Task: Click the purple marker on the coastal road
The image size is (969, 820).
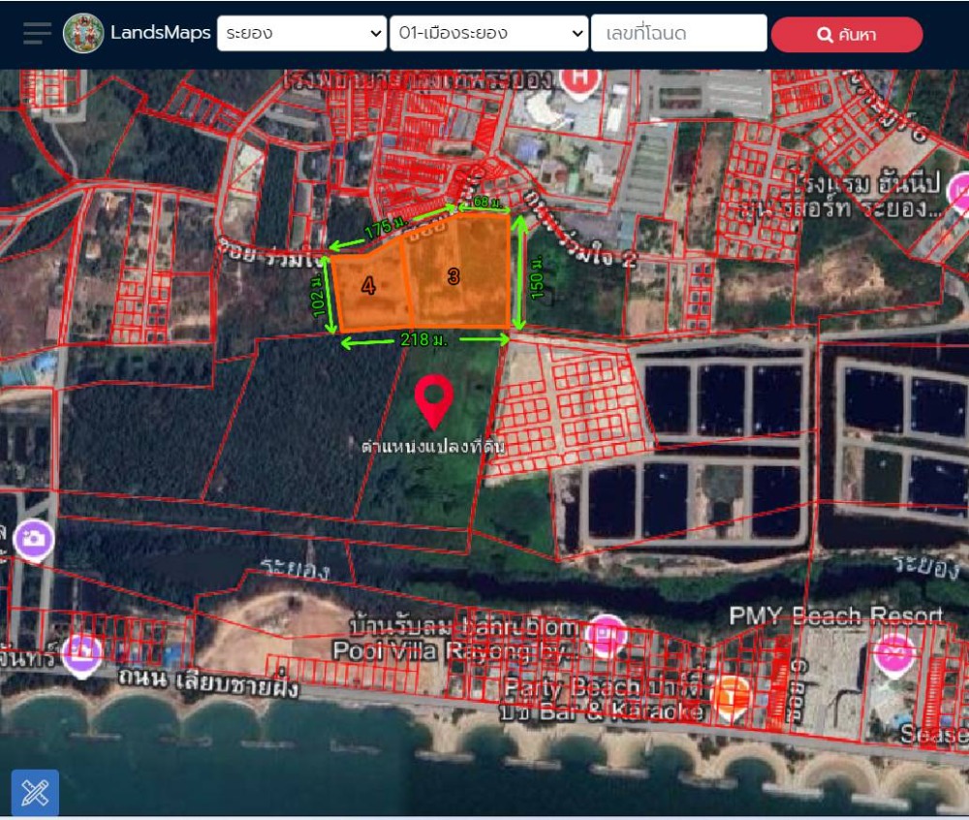Action: pos(81,653)
